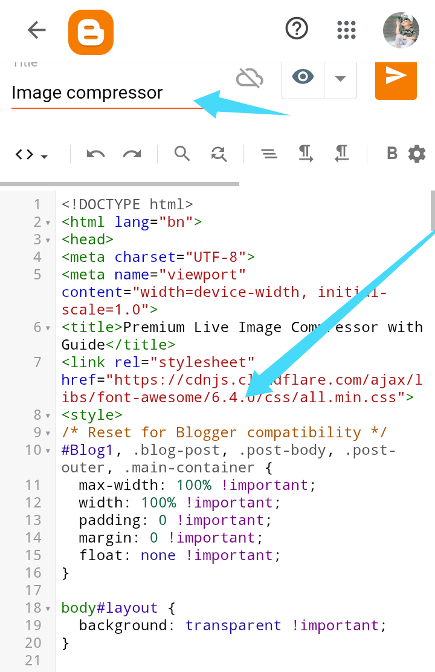Screen dimensions: 435x672
Task: Expand the preview options dropdown arrow
Action: [x=340, y=79]
